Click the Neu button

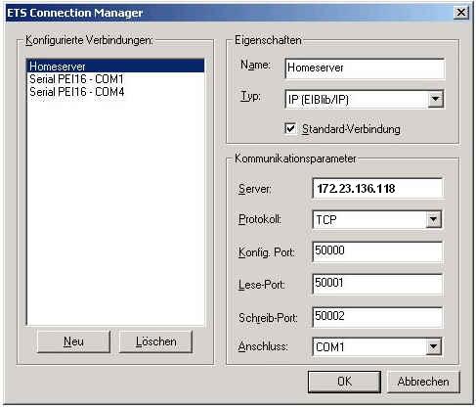pos(73,341)
